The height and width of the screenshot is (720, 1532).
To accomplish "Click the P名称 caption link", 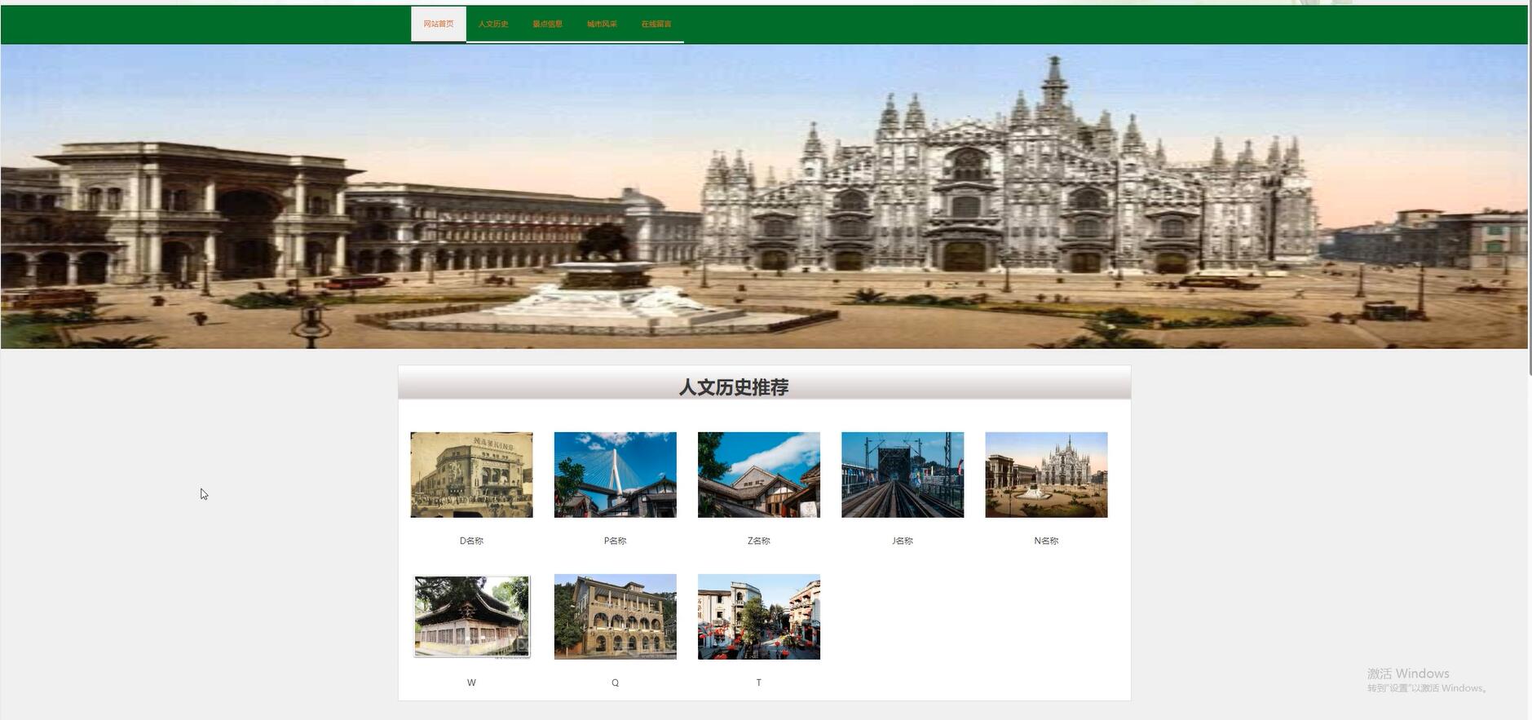I will [x=615, y=541].
